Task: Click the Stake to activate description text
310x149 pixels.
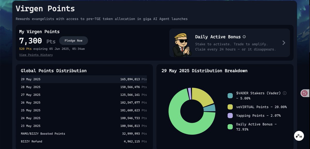Action: [235, 47]
